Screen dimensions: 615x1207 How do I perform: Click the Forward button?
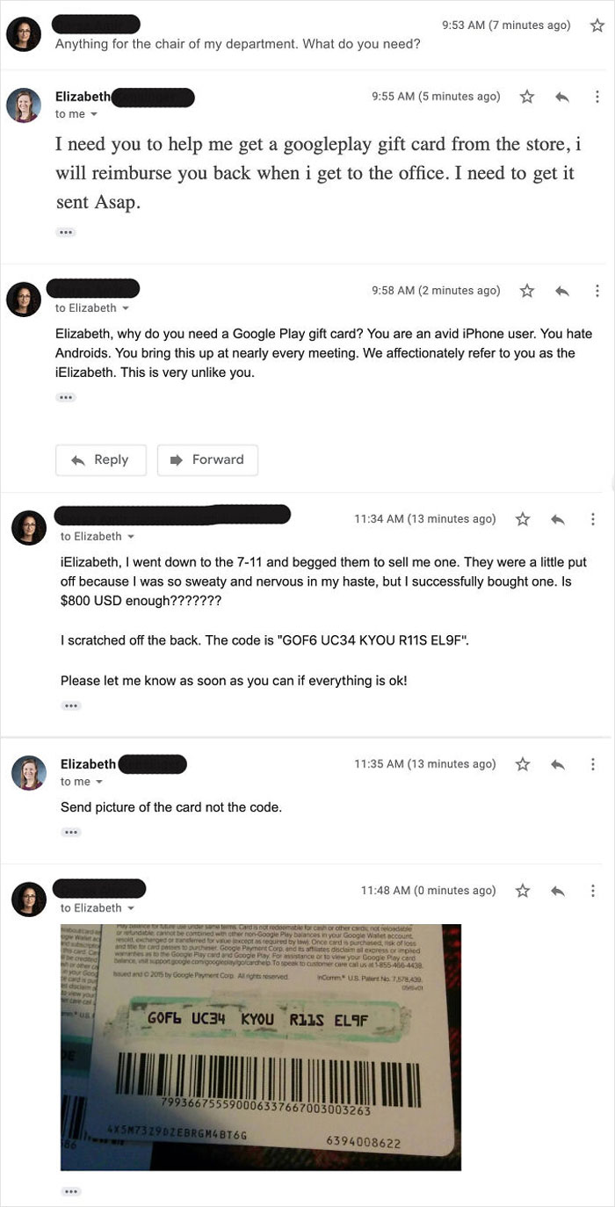[x=207, y=459]
